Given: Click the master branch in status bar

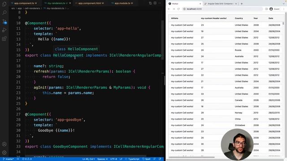Looking at the screenshot, I should tap(9, 159).
